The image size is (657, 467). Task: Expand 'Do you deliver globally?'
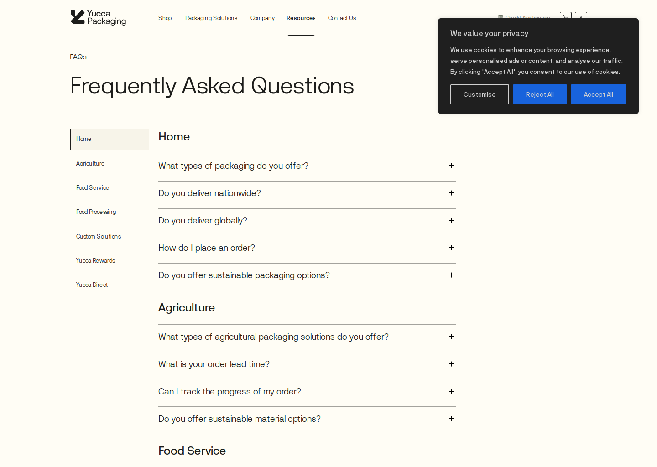(x=452, y=220)
